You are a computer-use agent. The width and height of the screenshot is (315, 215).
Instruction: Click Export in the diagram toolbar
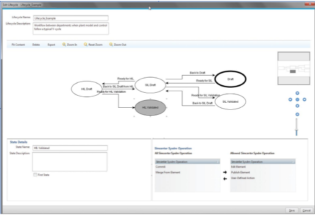[51, 45]
